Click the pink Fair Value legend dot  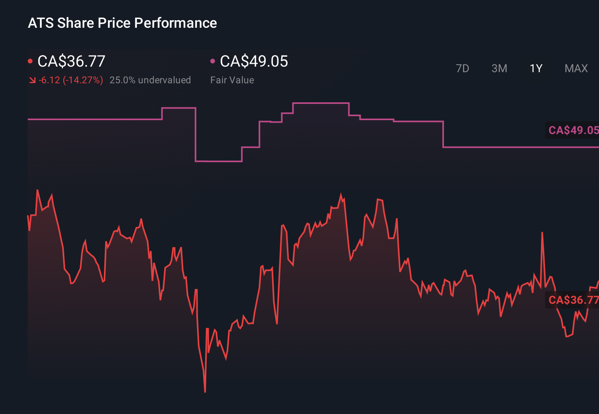pos(213,61)
